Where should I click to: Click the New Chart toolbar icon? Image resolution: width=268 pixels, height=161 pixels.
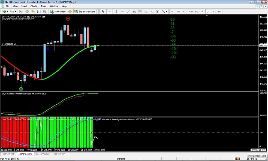point(4,12)
